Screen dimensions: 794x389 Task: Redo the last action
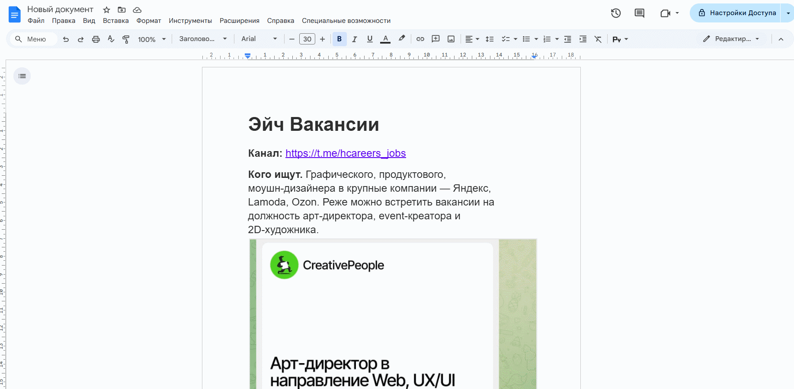click(x=80, y=39)
